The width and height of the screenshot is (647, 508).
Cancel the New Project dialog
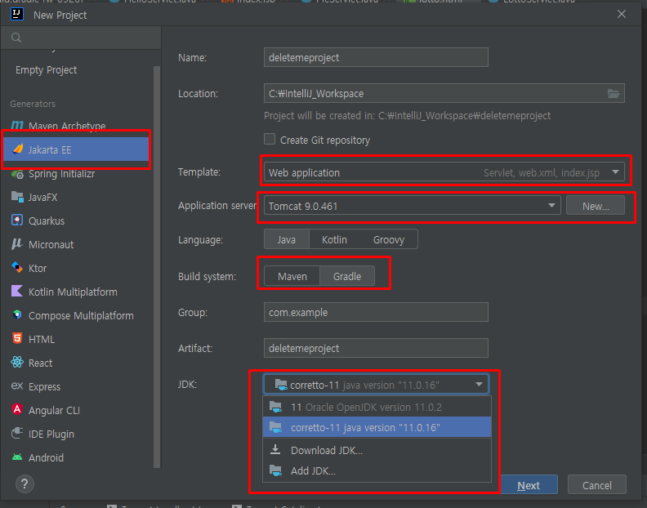(596, 485)
